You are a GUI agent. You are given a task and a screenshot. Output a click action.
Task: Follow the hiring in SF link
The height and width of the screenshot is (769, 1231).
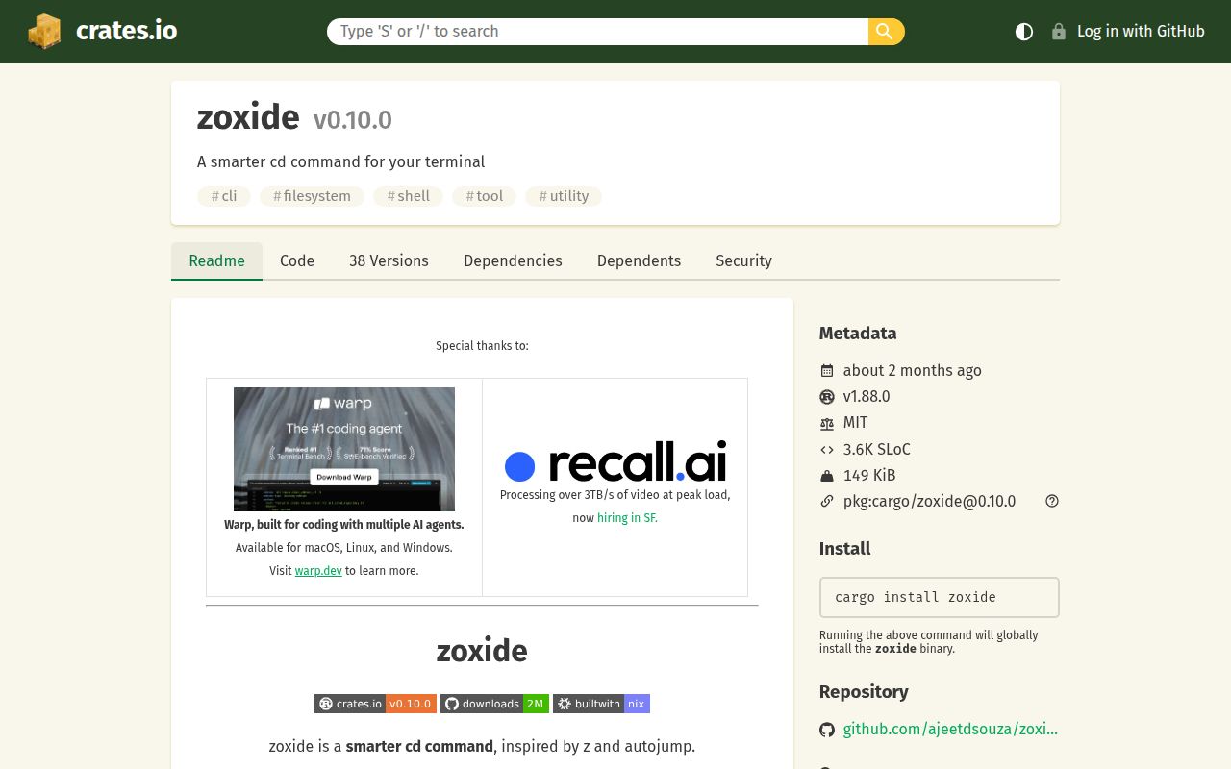627,517
